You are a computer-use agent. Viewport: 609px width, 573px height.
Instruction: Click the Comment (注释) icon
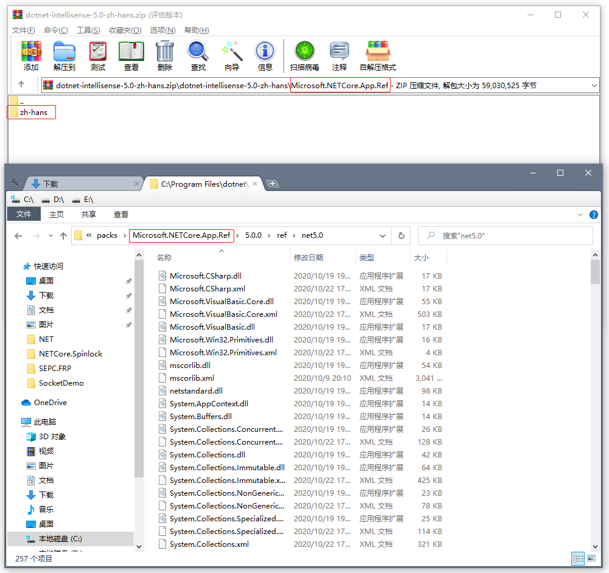coord(339,55)
